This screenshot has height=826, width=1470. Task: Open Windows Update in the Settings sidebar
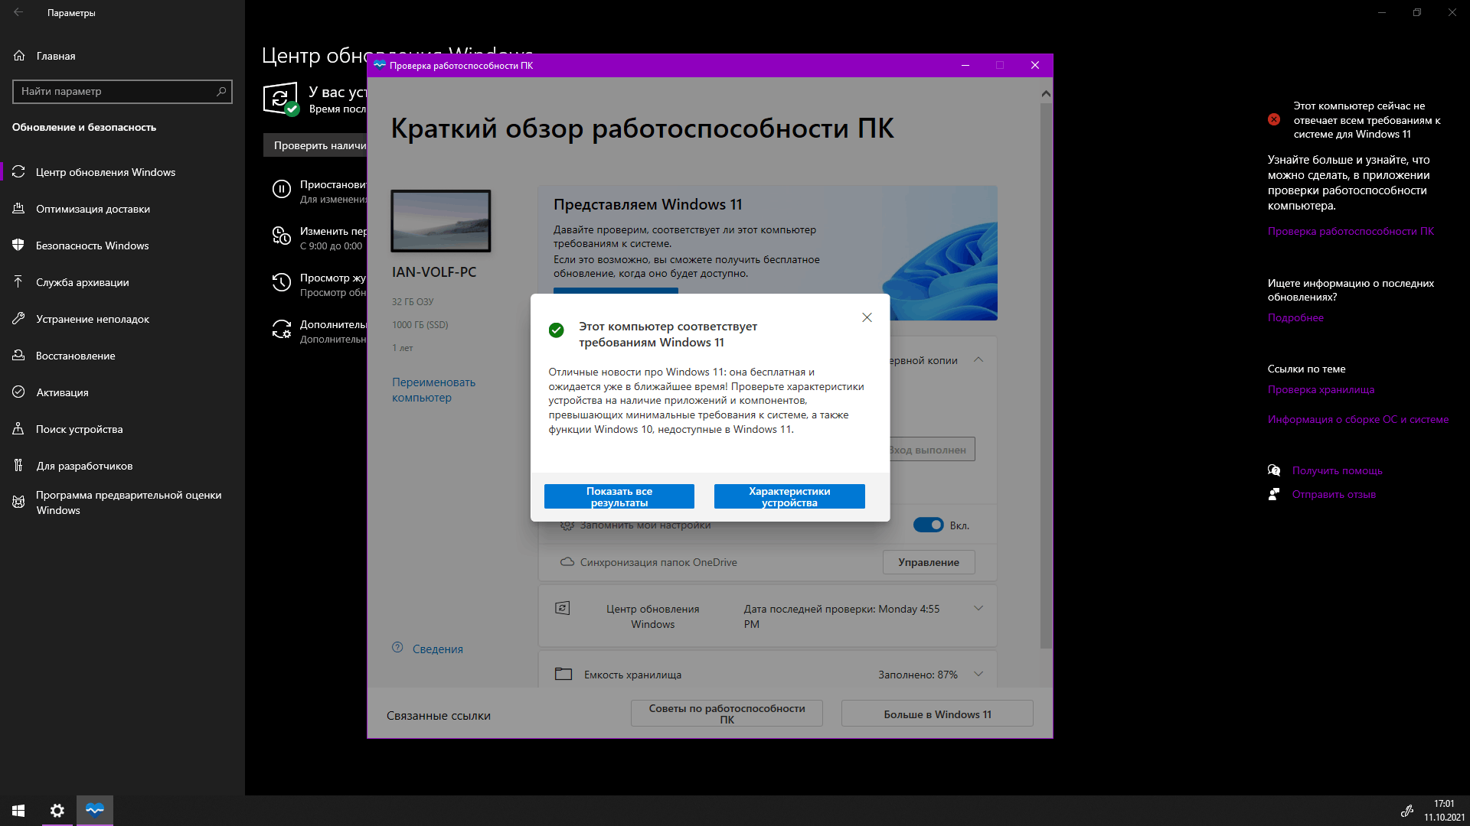tap(122, 172)
